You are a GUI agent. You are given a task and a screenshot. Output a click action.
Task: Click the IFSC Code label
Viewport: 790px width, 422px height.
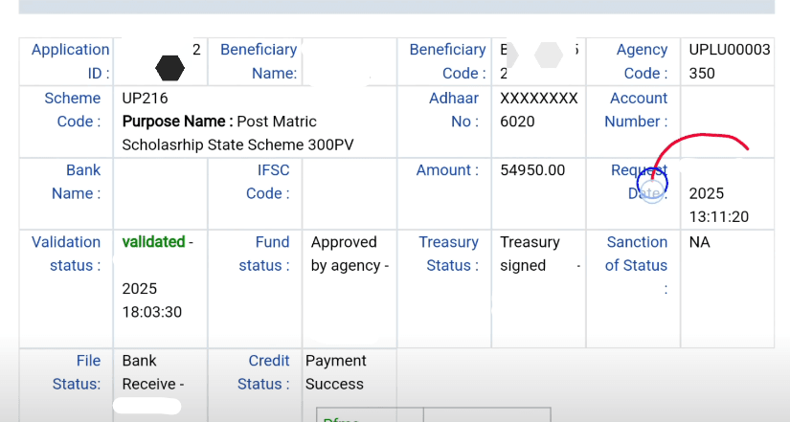(267, 182)
